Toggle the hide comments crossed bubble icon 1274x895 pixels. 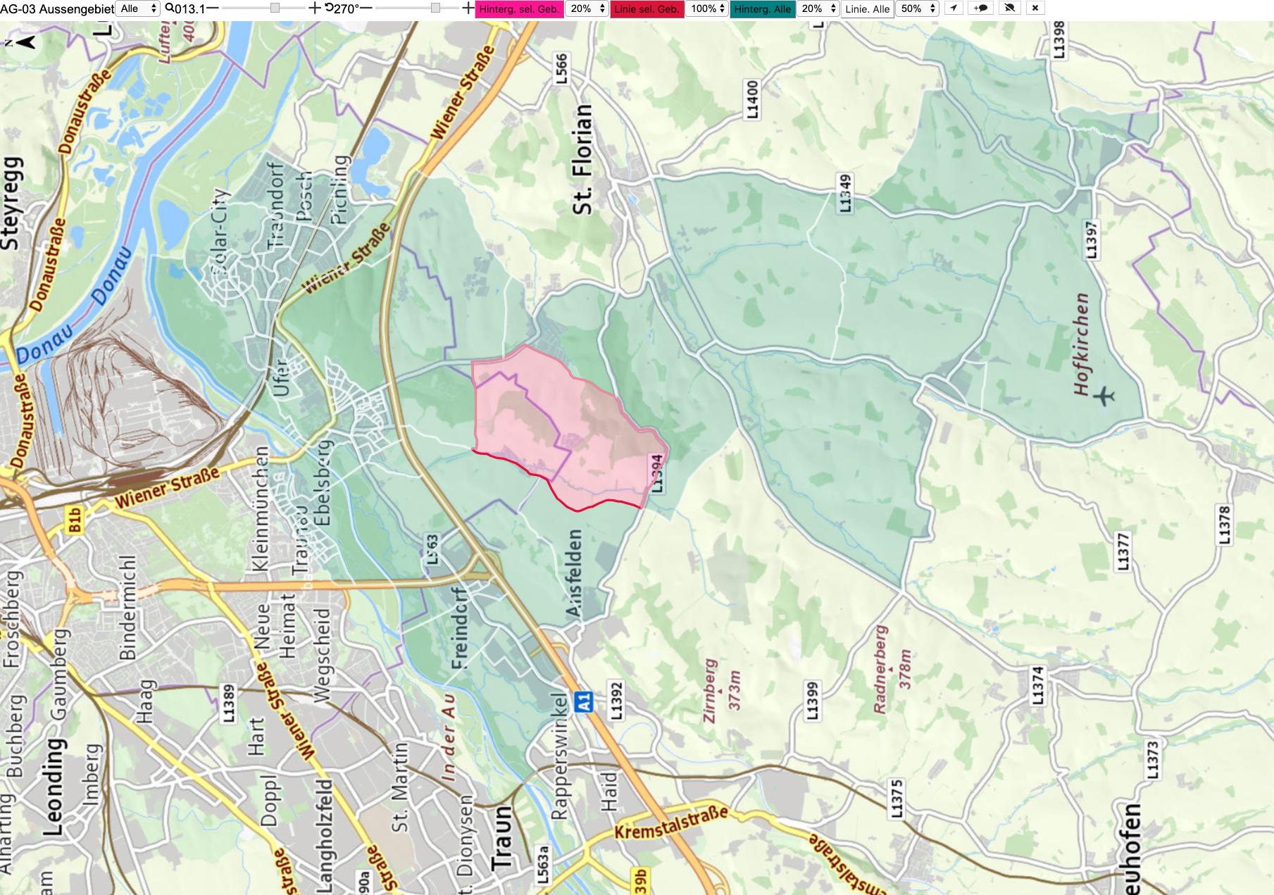tap(1009, 8)
